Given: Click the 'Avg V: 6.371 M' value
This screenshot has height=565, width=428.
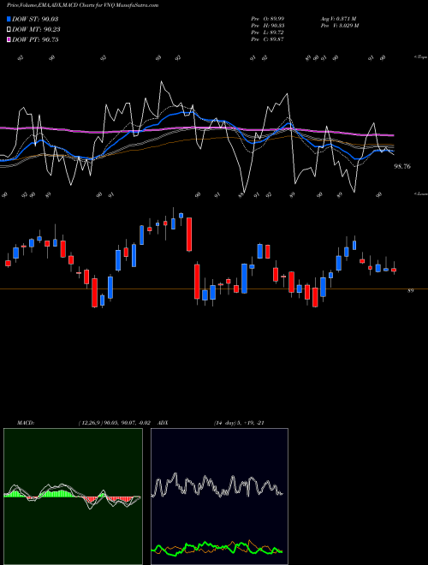Looking at the screenshot, I should pyautogui.click(x=339, y=18).
